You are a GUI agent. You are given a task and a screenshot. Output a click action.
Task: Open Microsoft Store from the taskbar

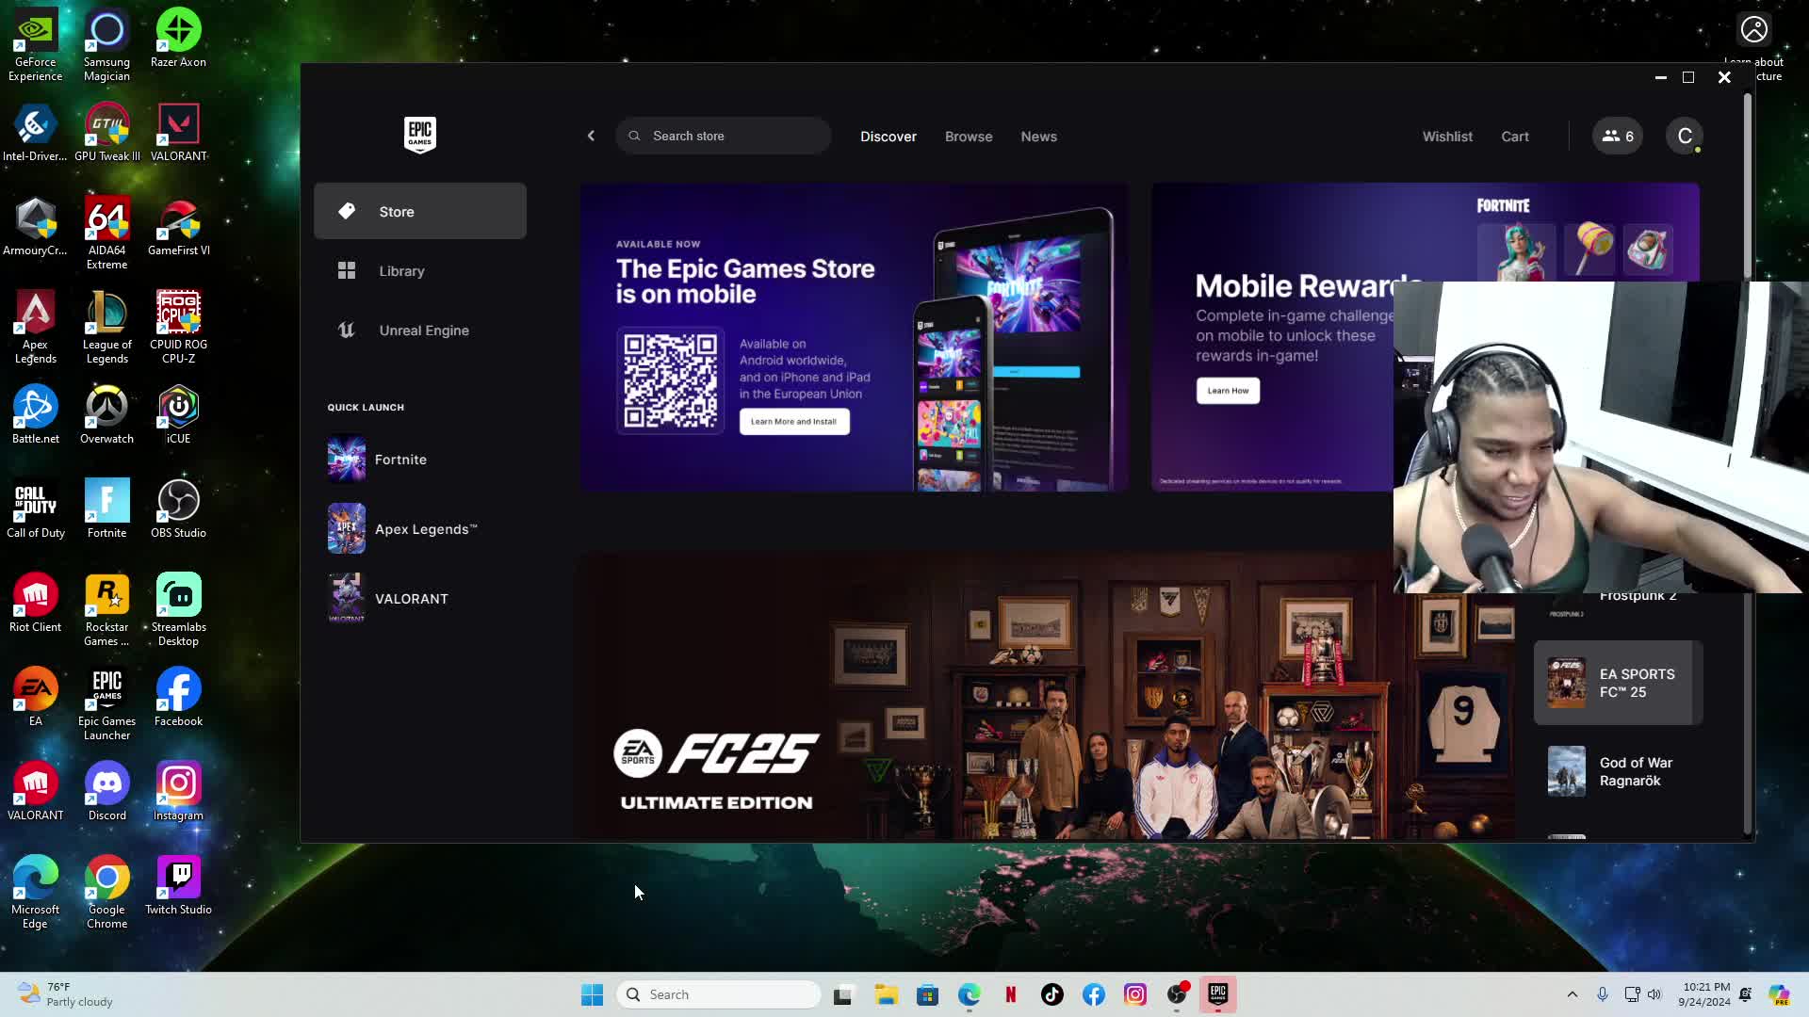coord(927,994)
